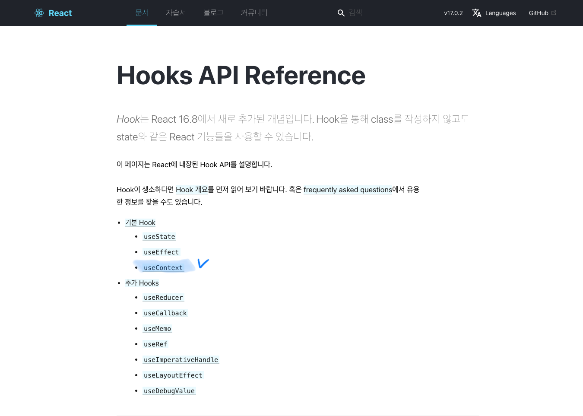Open the 문서 tab
This screenshot has width=583, height=416.
(142, 13)
